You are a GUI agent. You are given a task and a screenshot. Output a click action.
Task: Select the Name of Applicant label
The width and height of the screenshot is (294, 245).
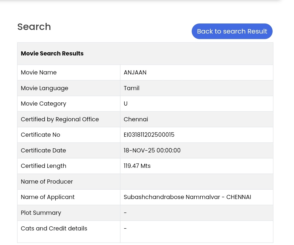click(48, 197)
